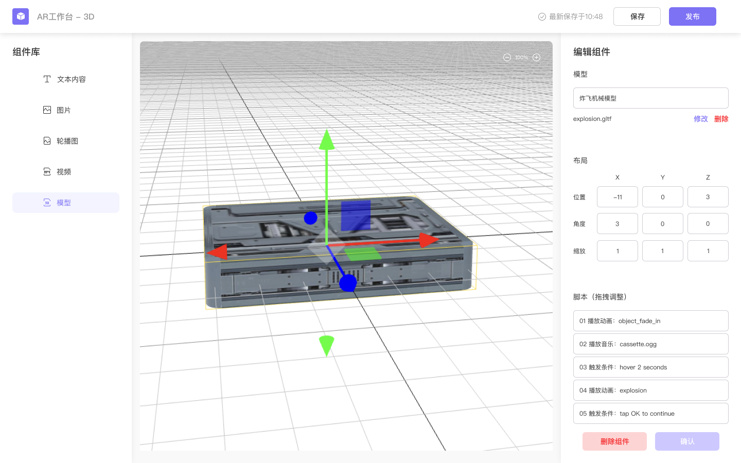Edit scale Y field
The width and height of the screenshot is (741, 463).
663,251
